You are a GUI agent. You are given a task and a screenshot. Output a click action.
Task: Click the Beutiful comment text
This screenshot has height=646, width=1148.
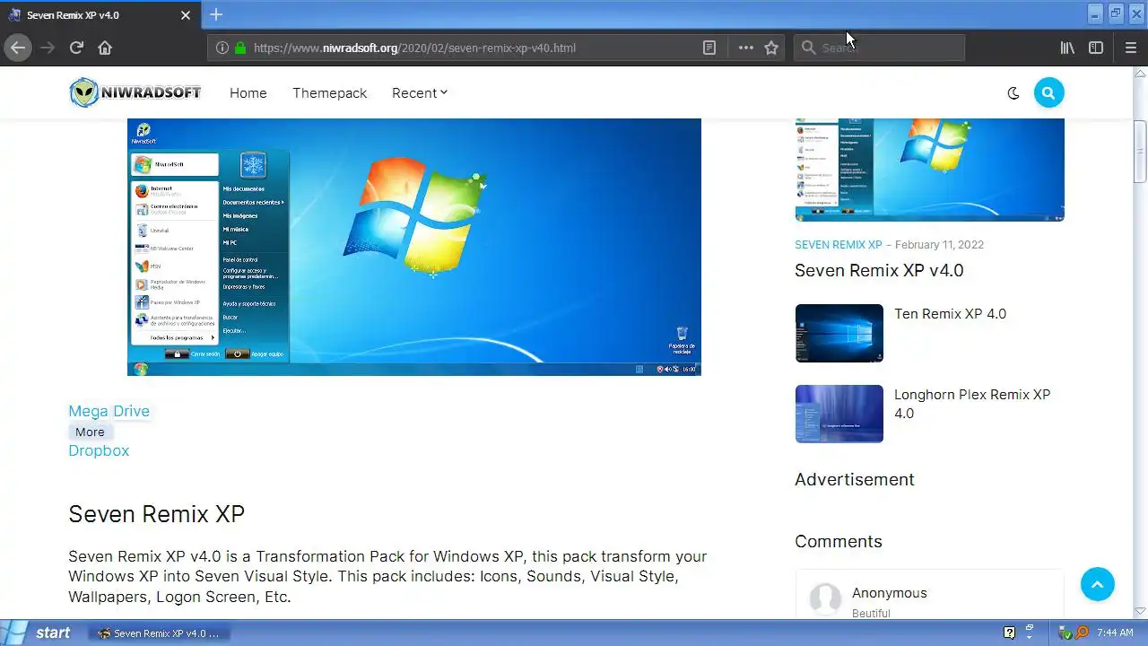(x=871, y=614)
